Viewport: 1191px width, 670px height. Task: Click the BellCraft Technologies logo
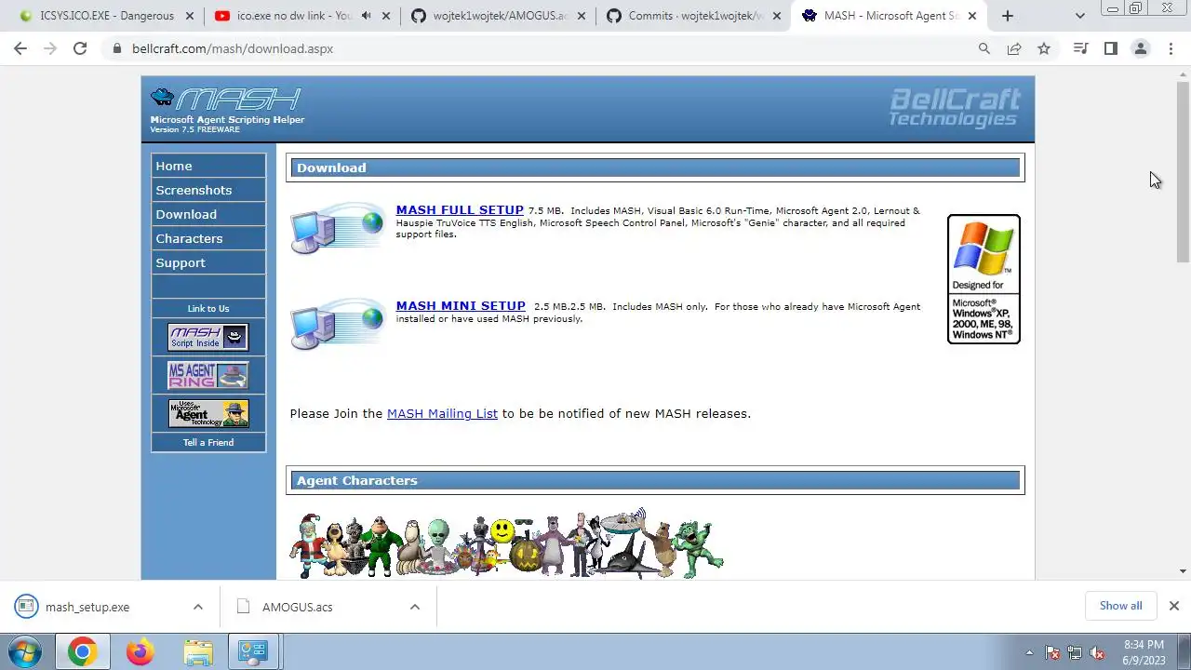[954, 108]
